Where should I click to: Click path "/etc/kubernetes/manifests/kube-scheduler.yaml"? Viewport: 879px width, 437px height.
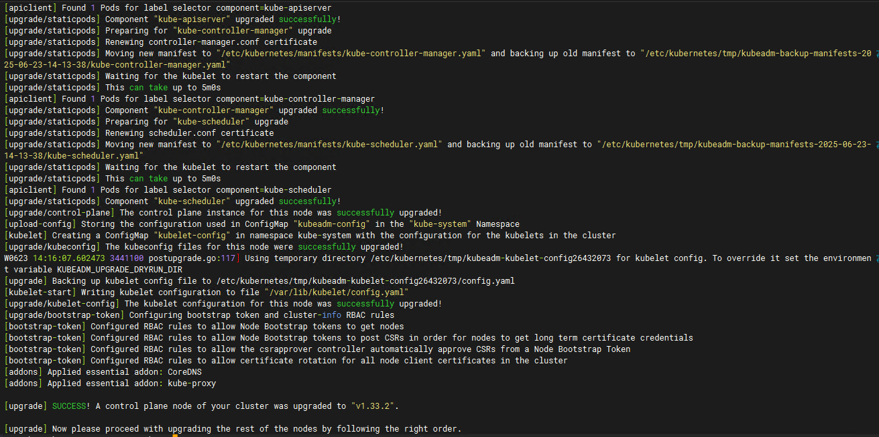click(x=330, y=144)
